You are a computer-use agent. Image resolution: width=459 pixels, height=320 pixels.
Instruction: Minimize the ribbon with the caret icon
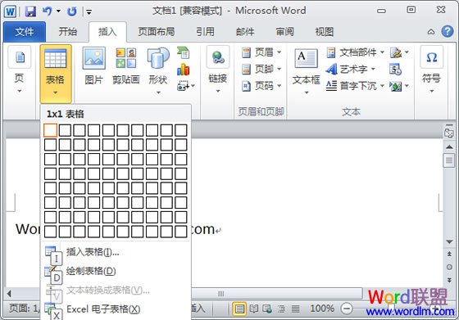(431, 32)
